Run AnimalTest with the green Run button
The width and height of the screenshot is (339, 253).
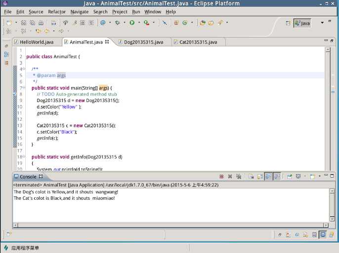(x=132, y=23)
